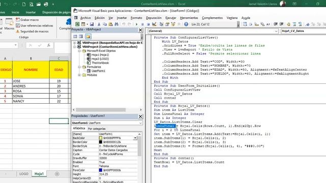Screen dimensions: 326x183
Task: Open the Object Browser toolbar icon
Action: [173, 24]
